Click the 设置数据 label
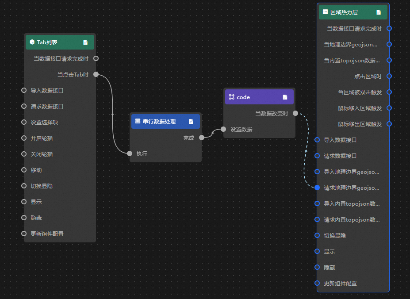 click(241, 130)
